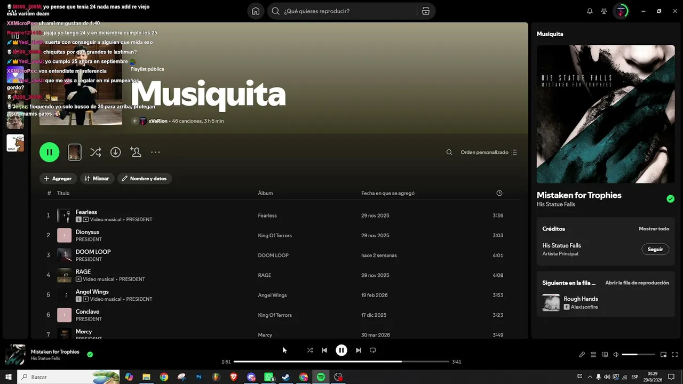Open the connect to device icon
This screenshot has height=384, width=683.
[605, 355]
